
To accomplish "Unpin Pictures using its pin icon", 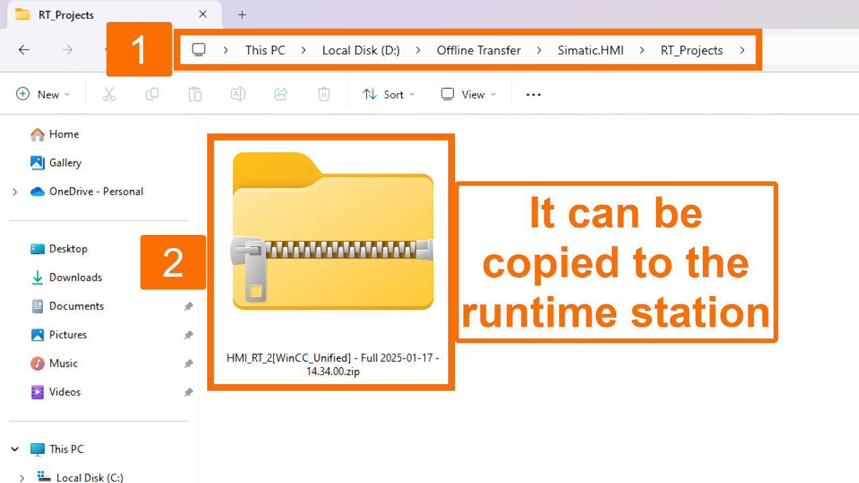I will tap(188, 335).
